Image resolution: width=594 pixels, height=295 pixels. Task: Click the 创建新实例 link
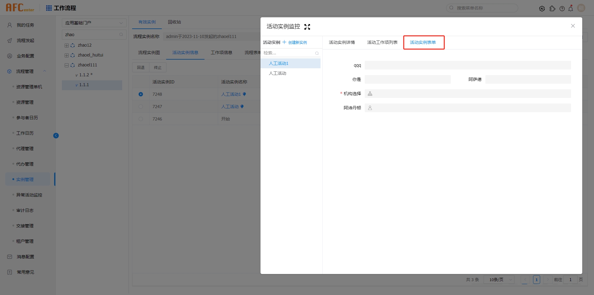pyautogui.click(x=298, y=42)
